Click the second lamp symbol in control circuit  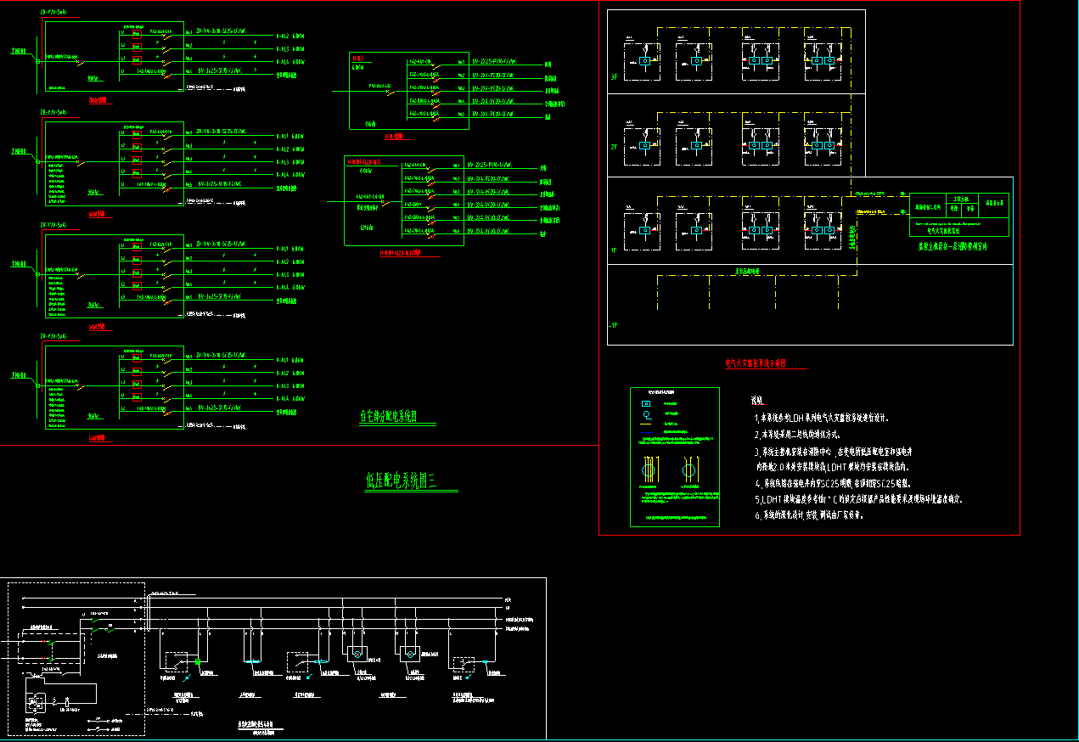click(411, 654)
